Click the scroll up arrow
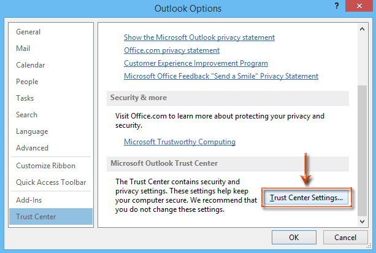Screen dimensions: 376x253 (362, 29)
